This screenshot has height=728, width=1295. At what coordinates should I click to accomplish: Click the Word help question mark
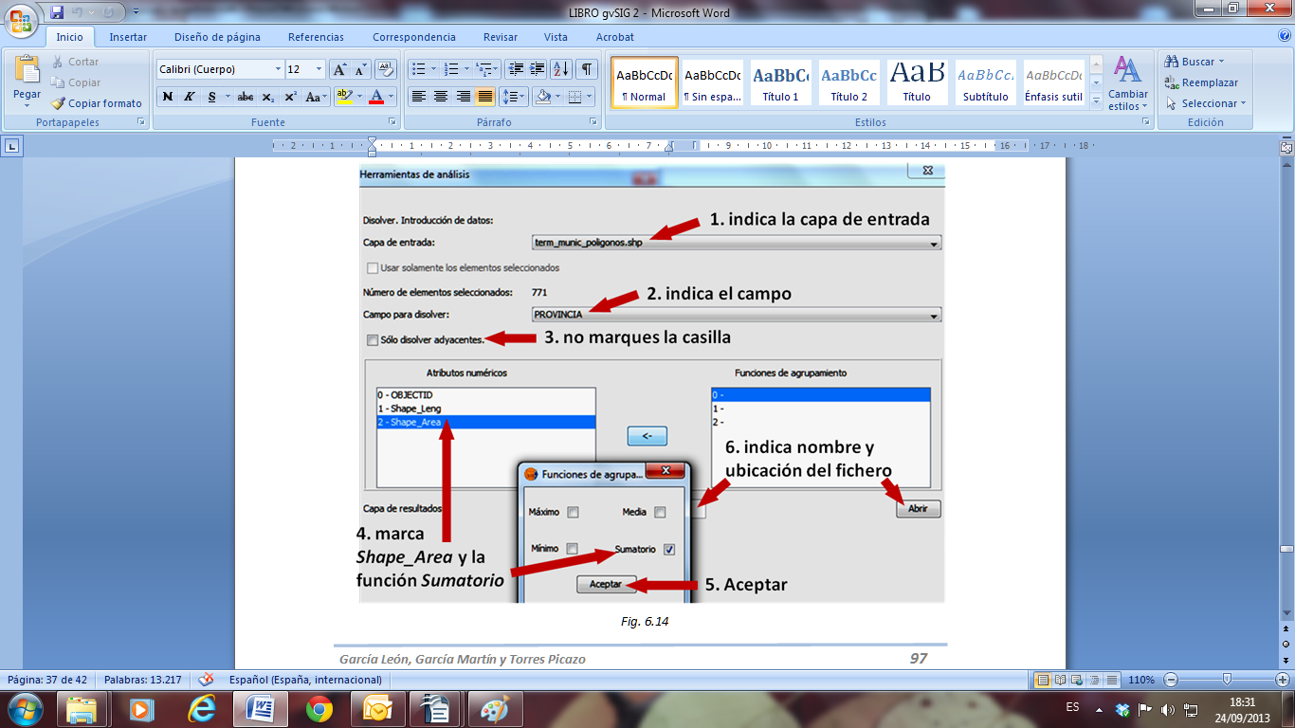click(1285, 35)
